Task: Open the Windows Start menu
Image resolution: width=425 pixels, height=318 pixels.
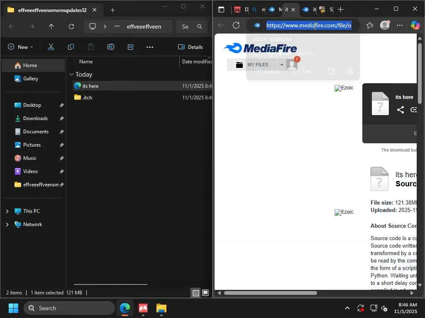Action: pos(13,308)
